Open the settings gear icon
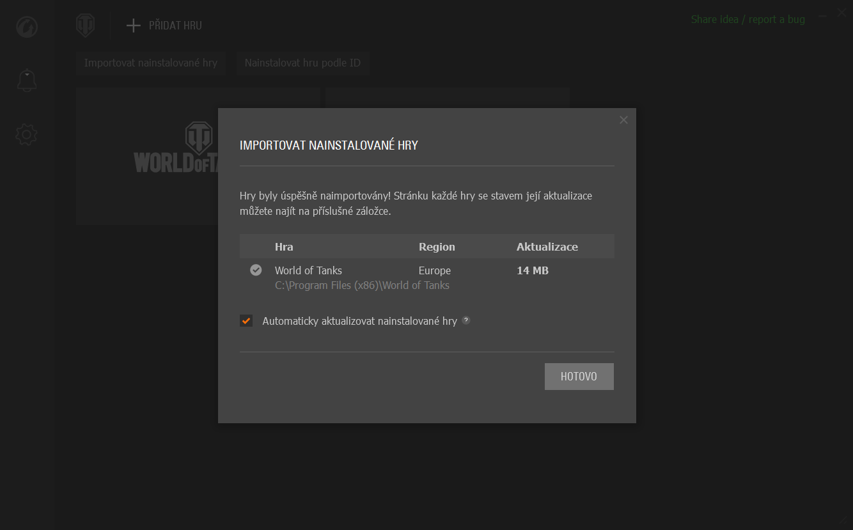The height and width of the screenshot is (530, 853). [x=27, y=134]
